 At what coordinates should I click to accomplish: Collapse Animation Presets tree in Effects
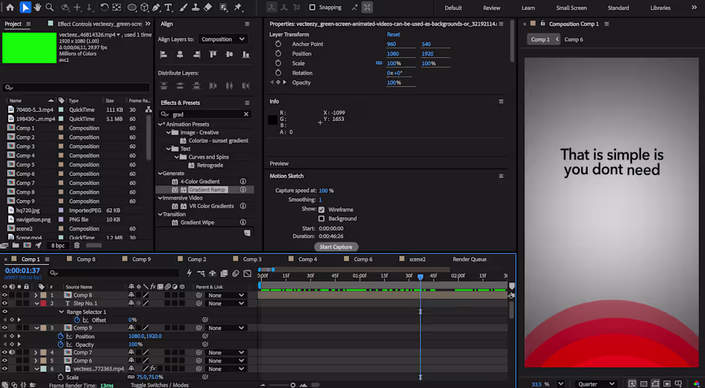(x=160, y=124)
